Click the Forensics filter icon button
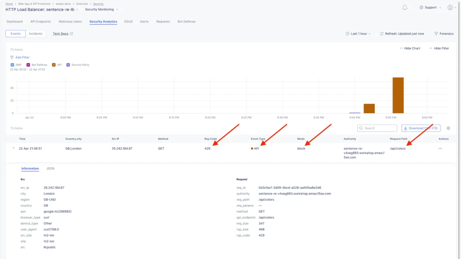The width and height of the screenshot is (461, 259). (444, 34)
